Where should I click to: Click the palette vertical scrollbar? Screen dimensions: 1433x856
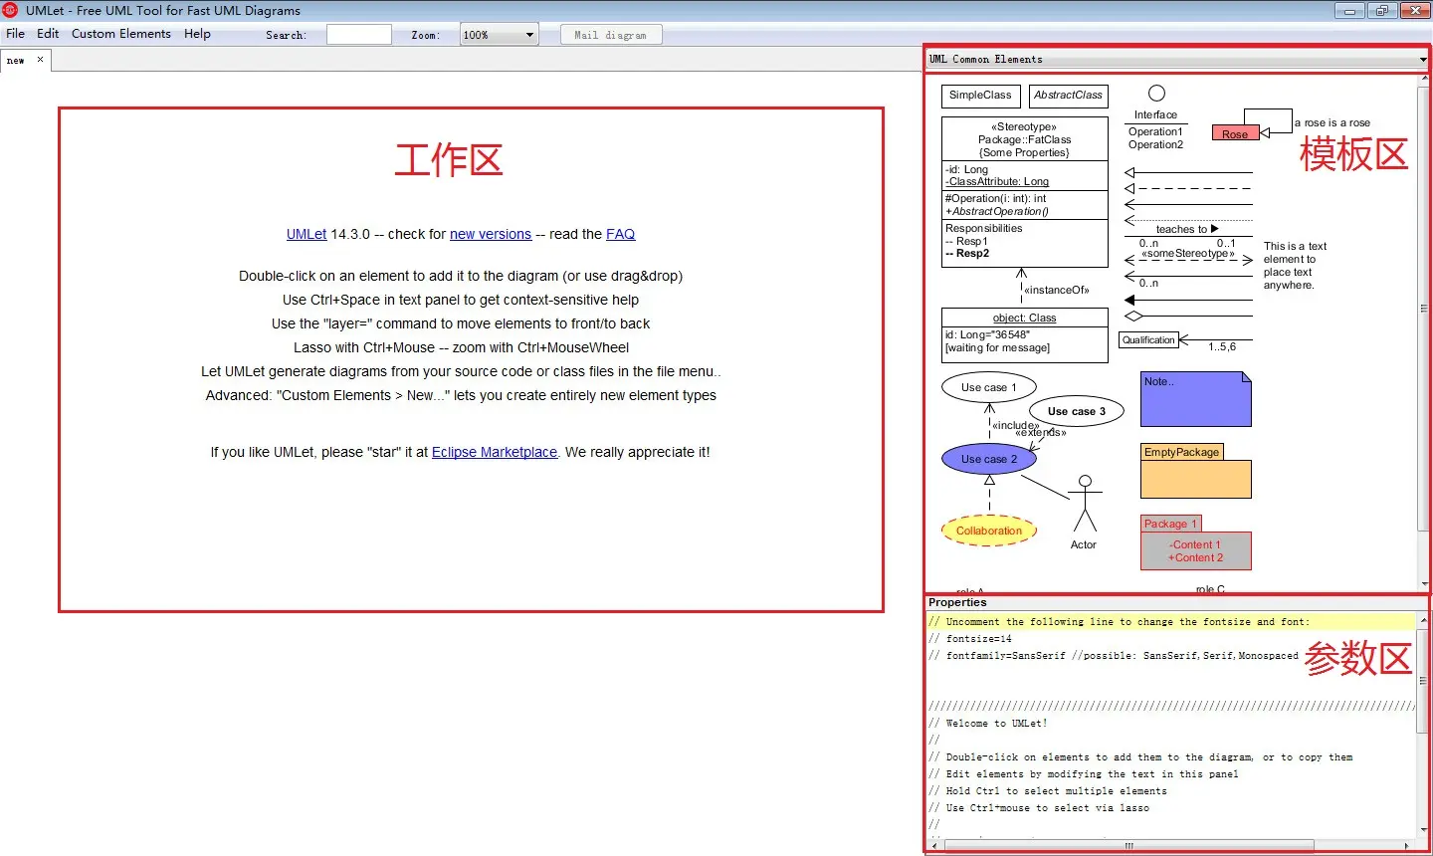[x=1423, y=307]
